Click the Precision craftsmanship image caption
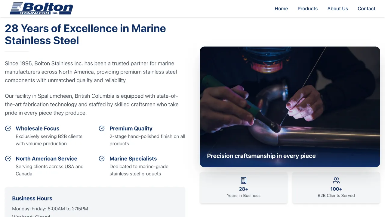The image size is (385, 217). pos(261,156)
